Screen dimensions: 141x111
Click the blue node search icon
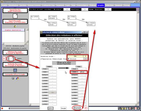15,70
